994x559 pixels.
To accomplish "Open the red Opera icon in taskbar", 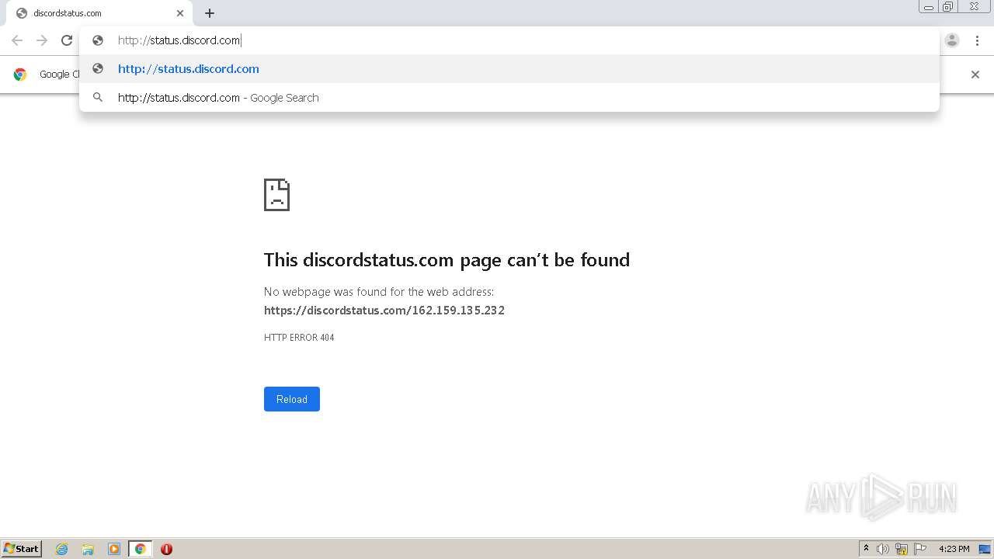I will point(166,549).
